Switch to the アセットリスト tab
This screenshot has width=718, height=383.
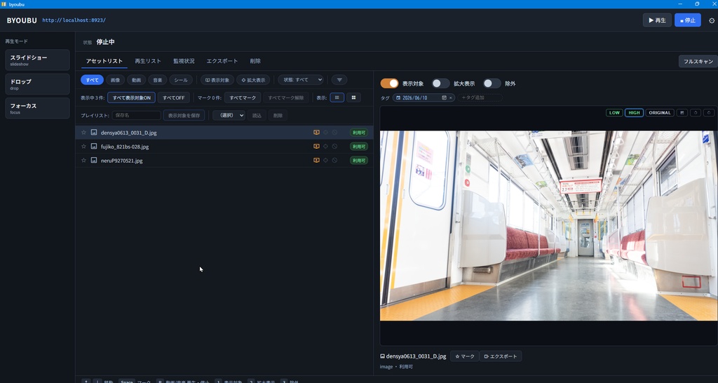[x=104, y=61]
